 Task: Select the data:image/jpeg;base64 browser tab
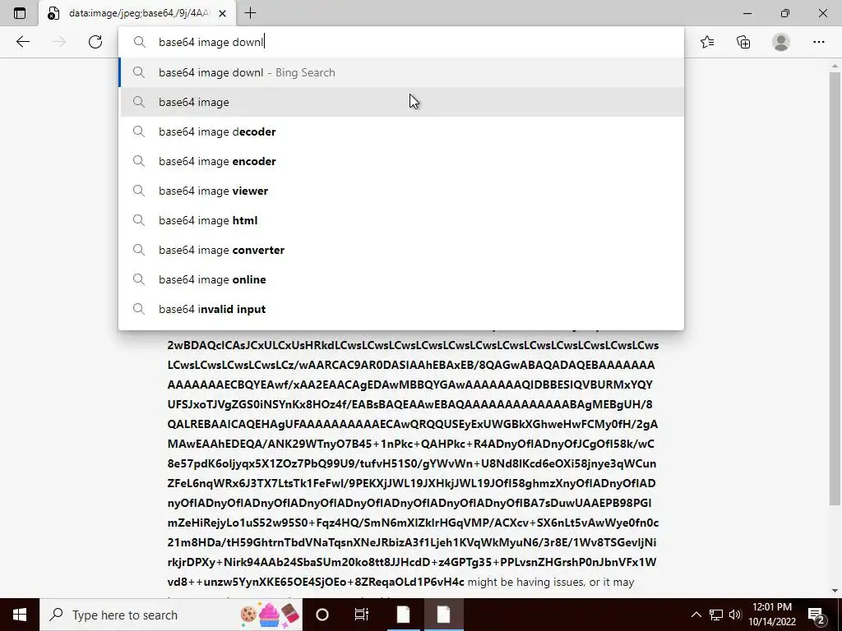coord(137,13)
